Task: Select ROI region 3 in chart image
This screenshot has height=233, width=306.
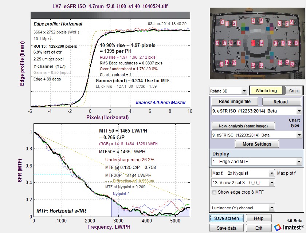Action: click(x=222, y=22)
